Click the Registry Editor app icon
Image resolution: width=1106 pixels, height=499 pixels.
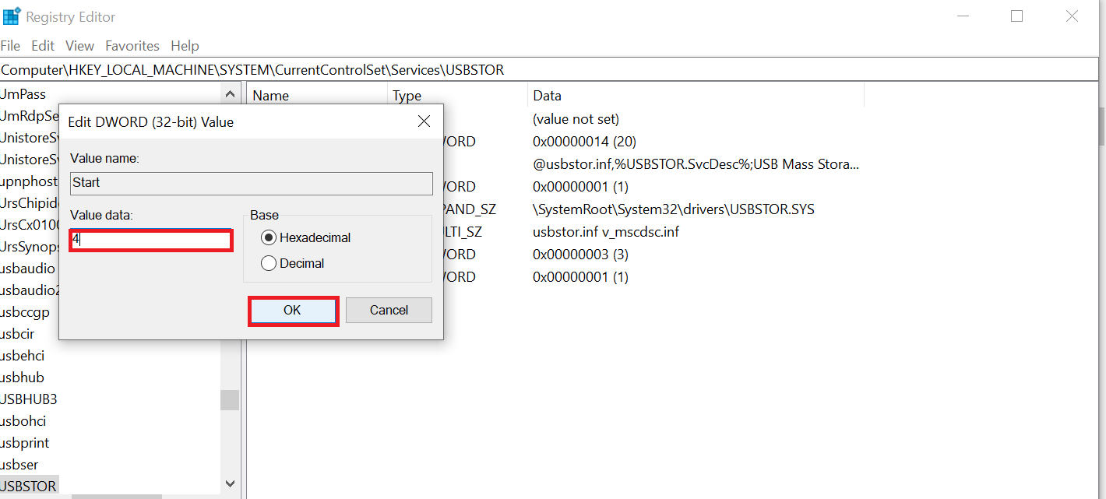coord(11,16)
